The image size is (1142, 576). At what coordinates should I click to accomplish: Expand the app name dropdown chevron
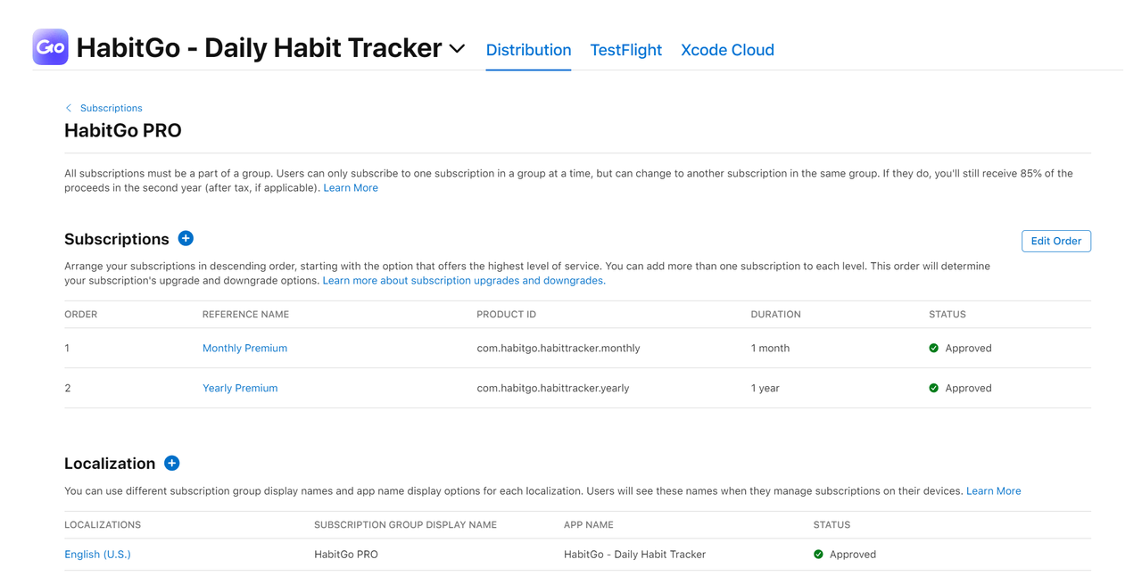click(x=457, y=49)
